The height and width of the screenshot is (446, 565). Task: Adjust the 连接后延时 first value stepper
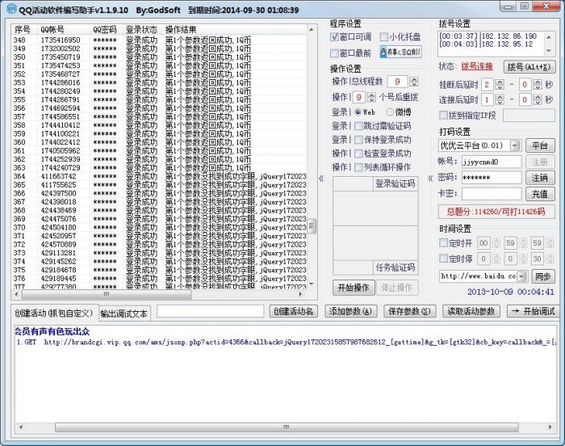(x=500, y=99)
